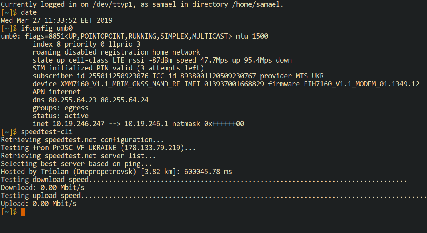Click the inet address 10.19.246.247
Image resolution: width=427 pixels, height=233 pixels.
tap(79, 124)
